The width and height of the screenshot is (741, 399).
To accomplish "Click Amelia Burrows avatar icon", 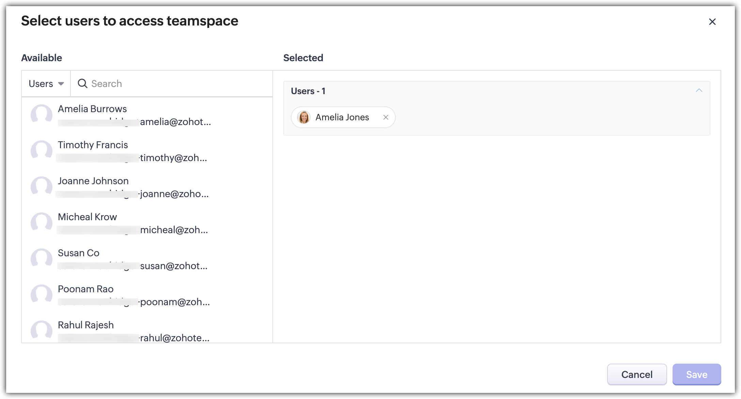I will pyautogui.click(x=42, y=115).
